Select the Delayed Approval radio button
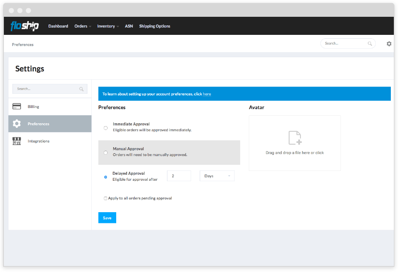The width and height of the screenshot is (399, 272). point(106,177)
